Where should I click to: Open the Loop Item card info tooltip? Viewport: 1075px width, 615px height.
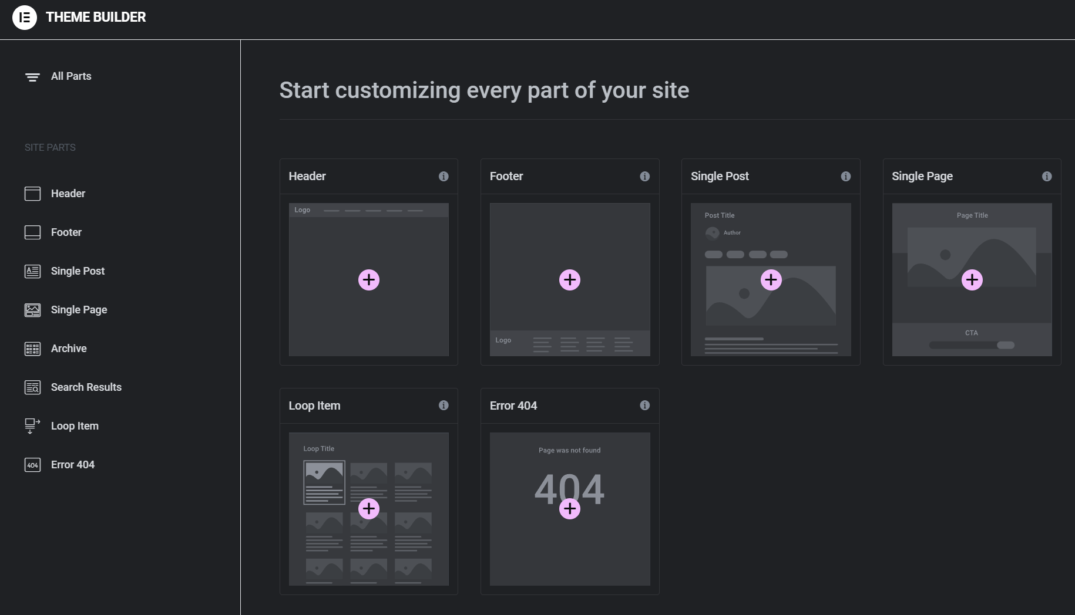pos(444,405)
